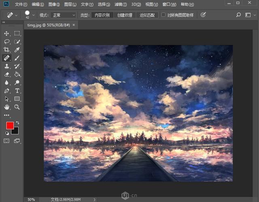The image size is (259, 202).
Task: Open the 3D(D) menu
Action: coord(136,4)
